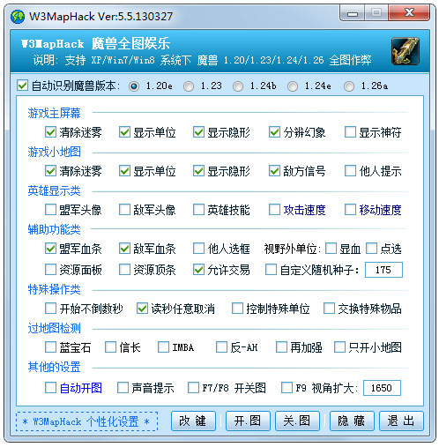Enable 他人提示 checkbox

pos(350,171)
